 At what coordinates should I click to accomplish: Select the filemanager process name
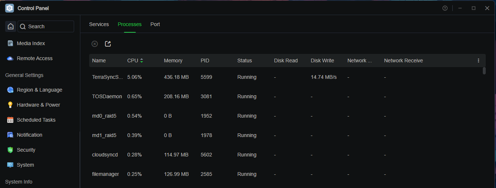click(105, 174)
